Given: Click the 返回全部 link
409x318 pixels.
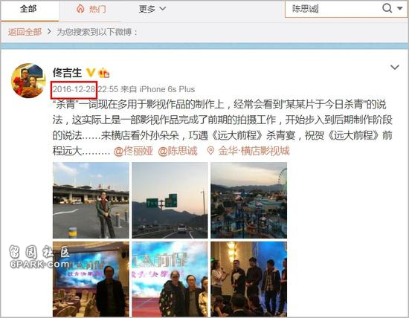Looking at the screenshot, I should [x=25, y=32].
